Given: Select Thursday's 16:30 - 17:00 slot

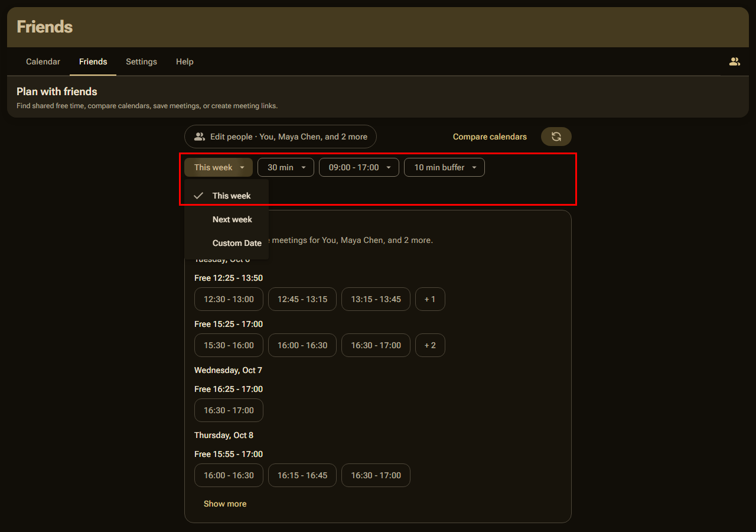Looking at the screenshot, I should coord(376,475).
